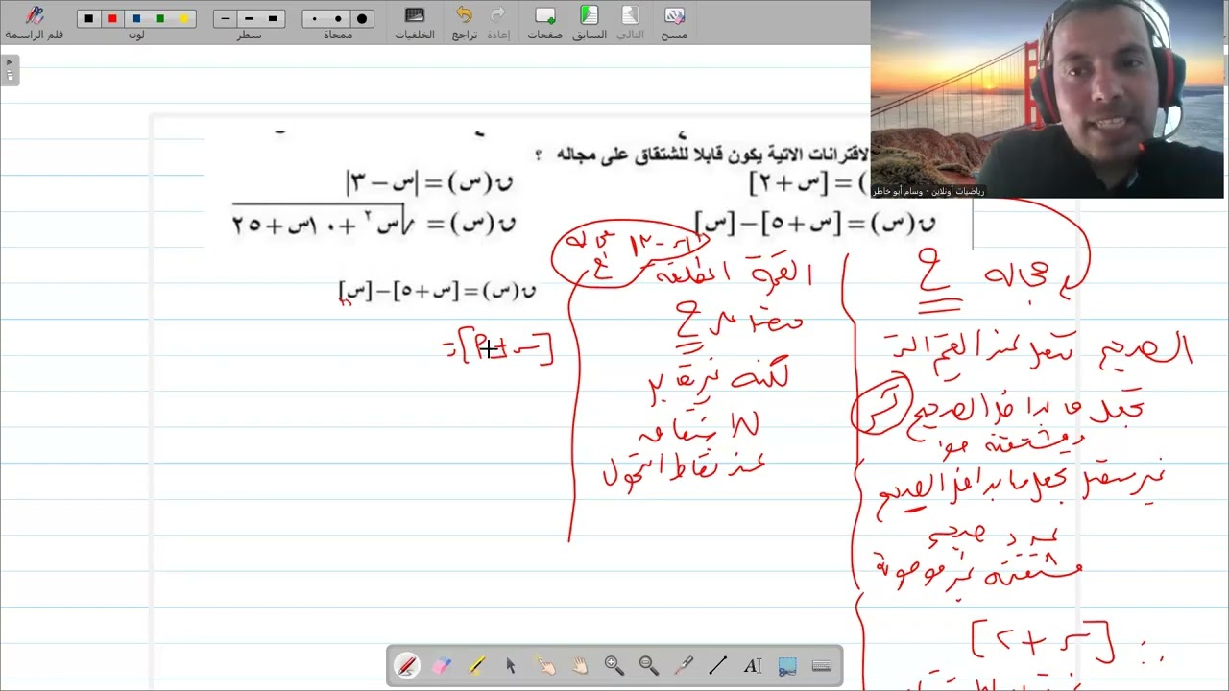
Task: Click the zoom out magnifier
Action: point(648,665)
